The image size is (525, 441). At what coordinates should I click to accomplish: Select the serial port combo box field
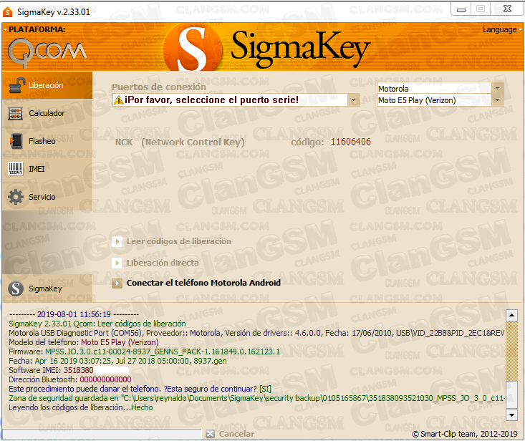[x=236, y=100]
